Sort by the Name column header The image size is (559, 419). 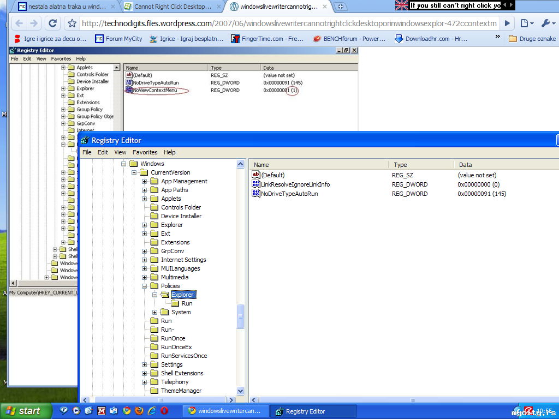coord(319,165)
